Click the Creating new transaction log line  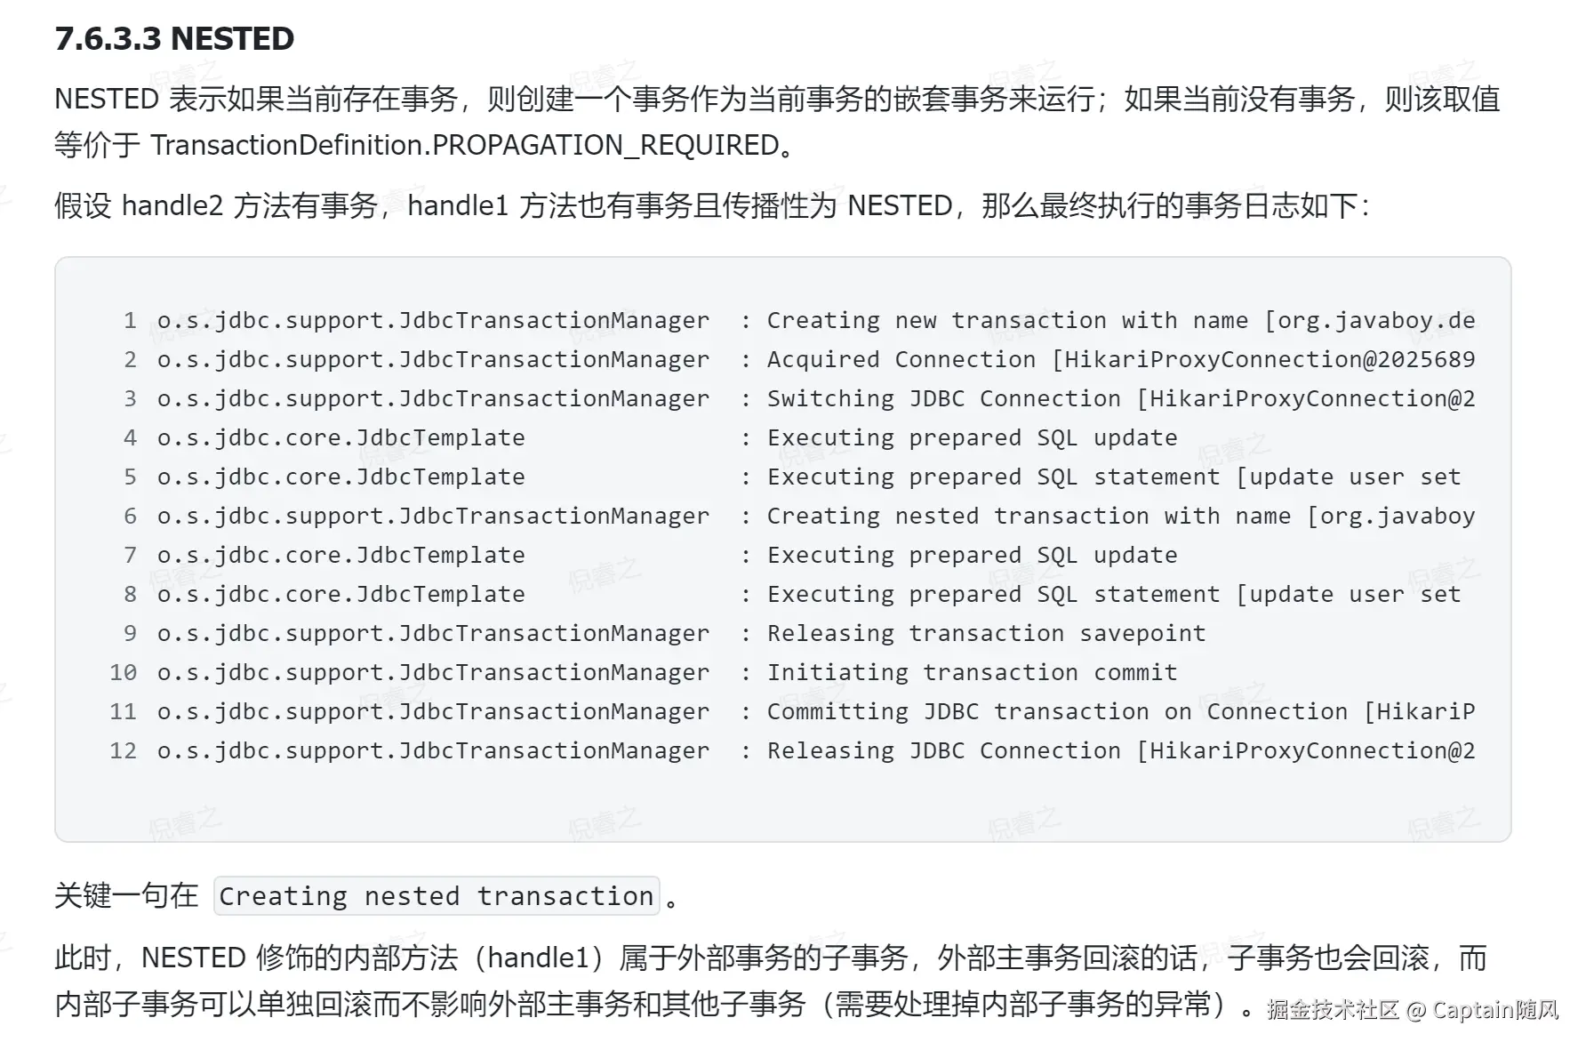(1120, 320)
